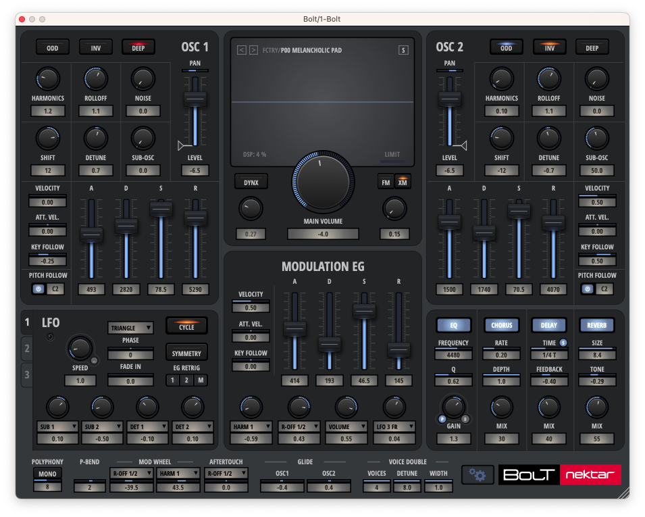Switch to LFO tab 3
This screenshot has width=645, height=517.
(27, 374)
